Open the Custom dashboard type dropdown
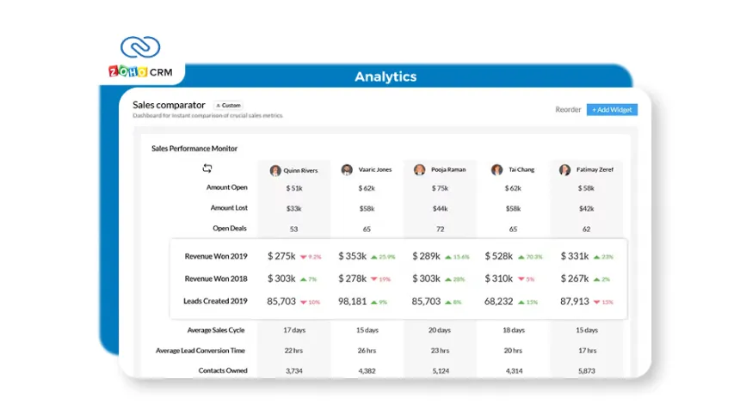 point(228,106)
